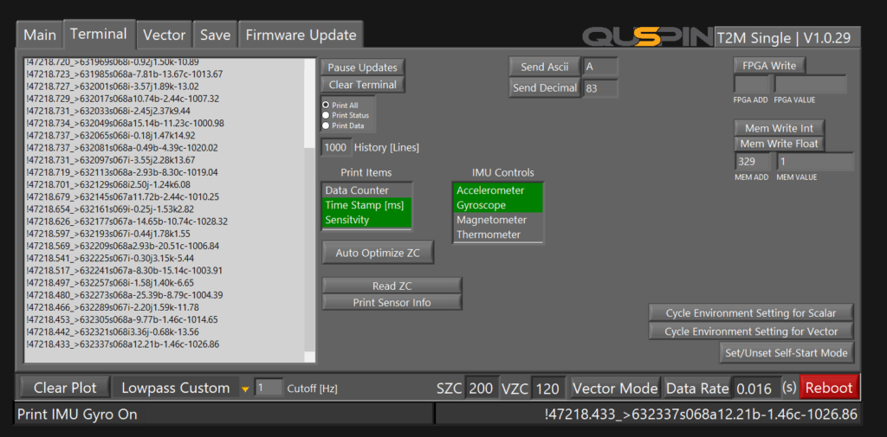Open the Lowpass Custom dropdown
Viewport: 887px width, 437px height.
click(182, 388)
